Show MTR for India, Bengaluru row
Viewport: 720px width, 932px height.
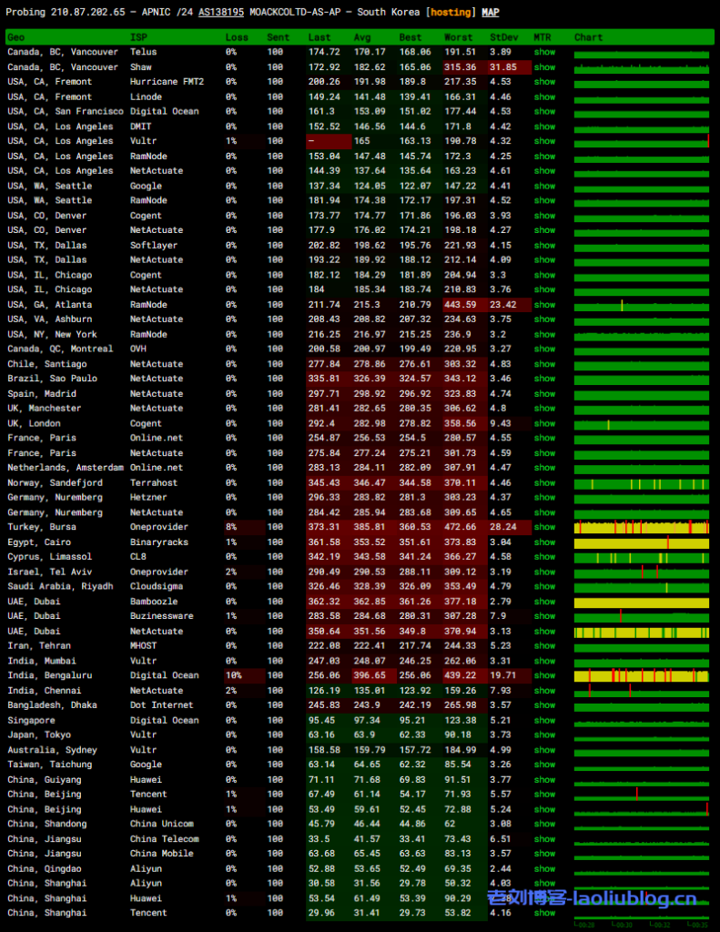[544, 675]
